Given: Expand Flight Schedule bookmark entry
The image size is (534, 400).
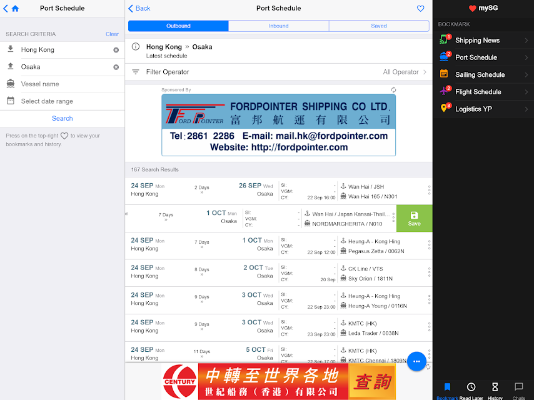Looking at the screenshot, I should pos(483,92).
